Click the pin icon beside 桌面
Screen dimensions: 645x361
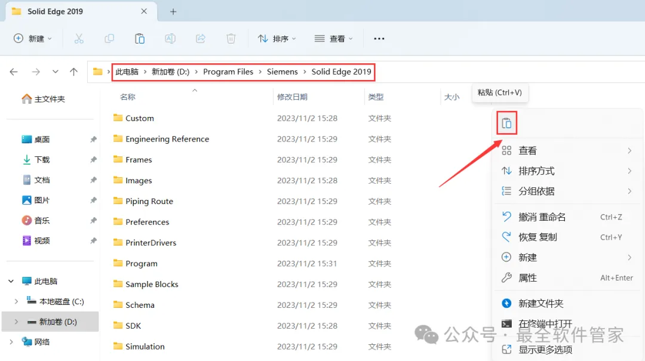[93, 140]
